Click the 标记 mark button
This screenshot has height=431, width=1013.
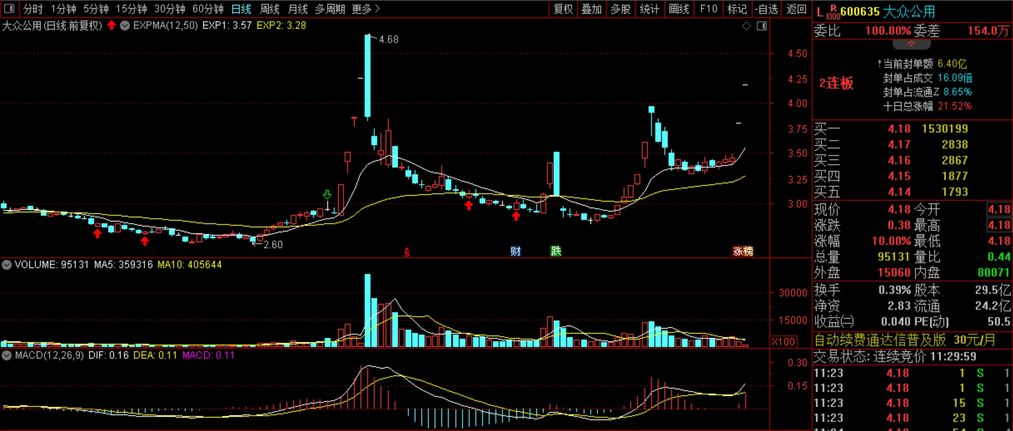point(737,9)
